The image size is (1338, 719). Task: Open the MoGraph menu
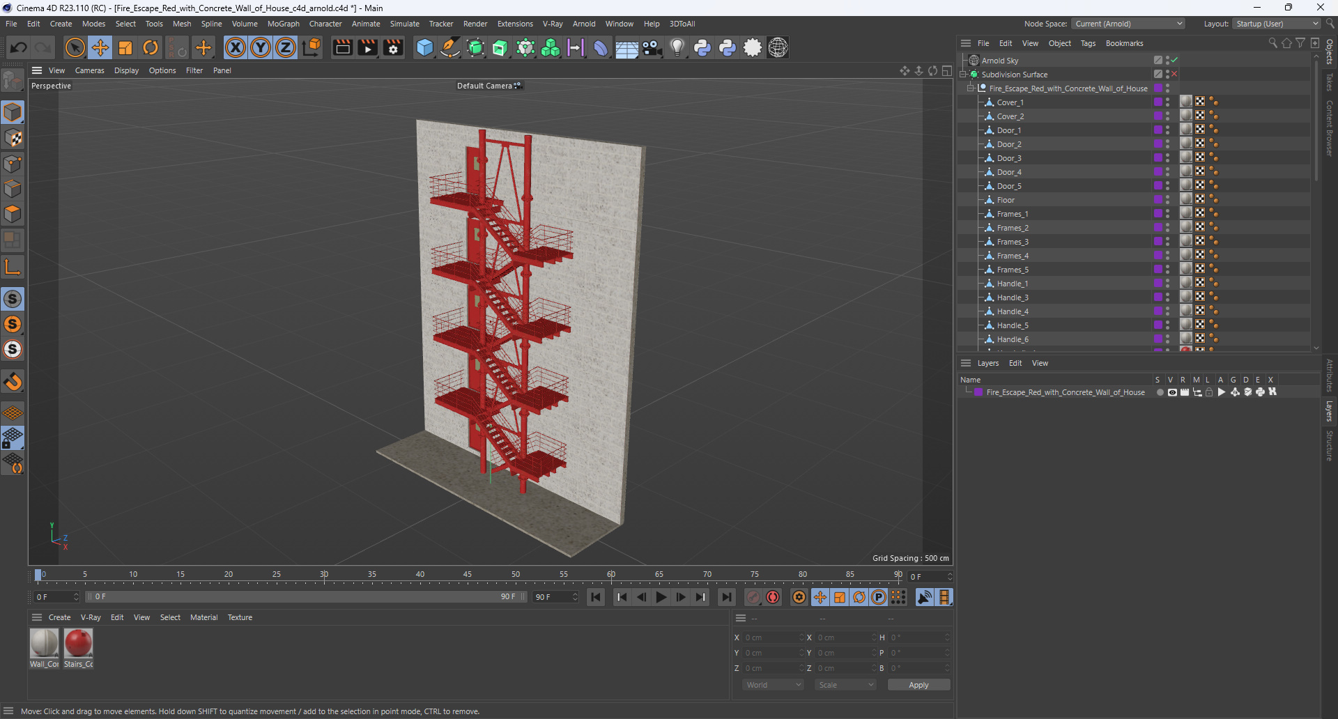[283, 24]
